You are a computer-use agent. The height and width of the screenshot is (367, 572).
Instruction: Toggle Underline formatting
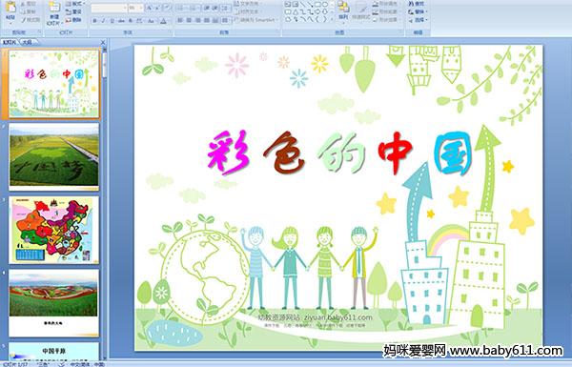pos(112,21)
